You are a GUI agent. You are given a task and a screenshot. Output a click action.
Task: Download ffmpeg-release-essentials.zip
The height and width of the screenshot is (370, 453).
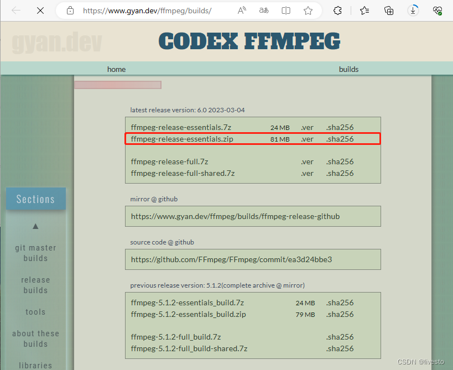click(183, 139)
